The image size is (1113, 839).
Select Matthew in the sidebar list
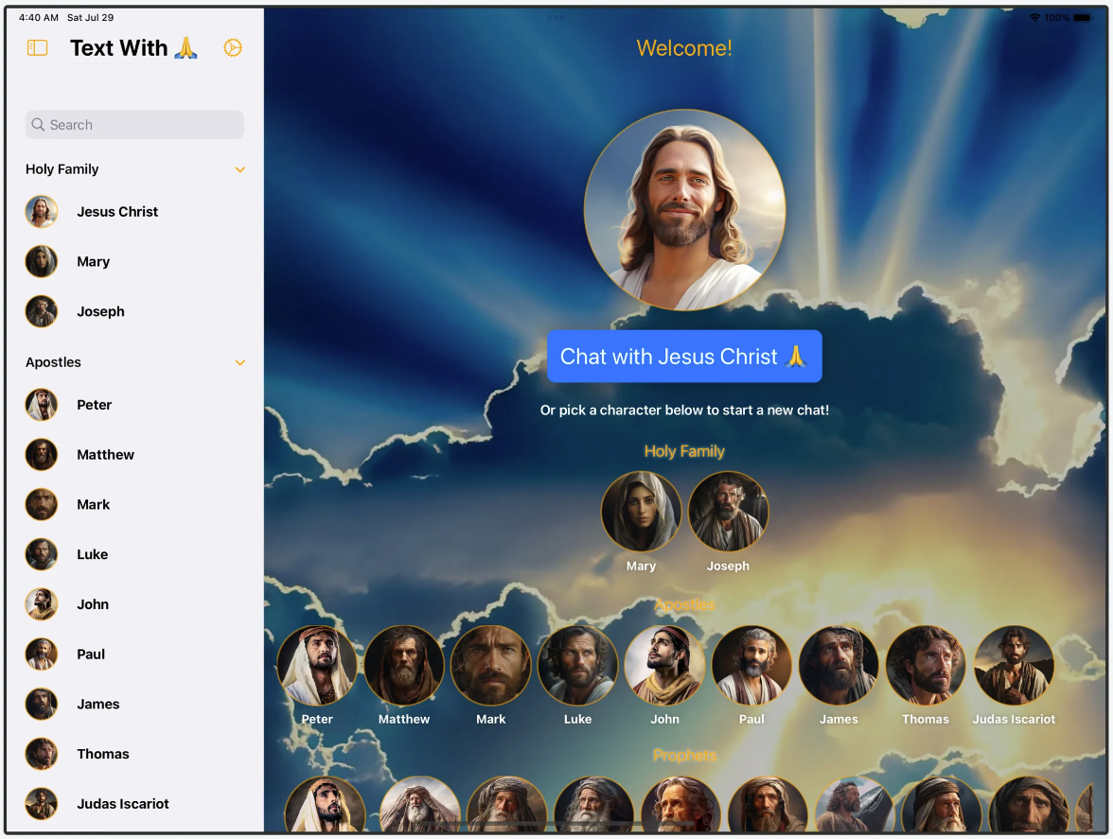tap(134, 455)
